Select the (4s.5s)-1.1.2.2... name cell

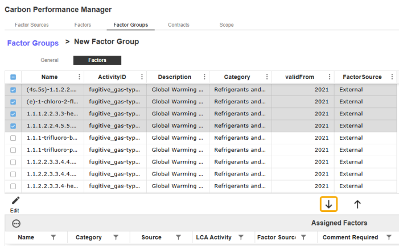(x=53, y=90)
